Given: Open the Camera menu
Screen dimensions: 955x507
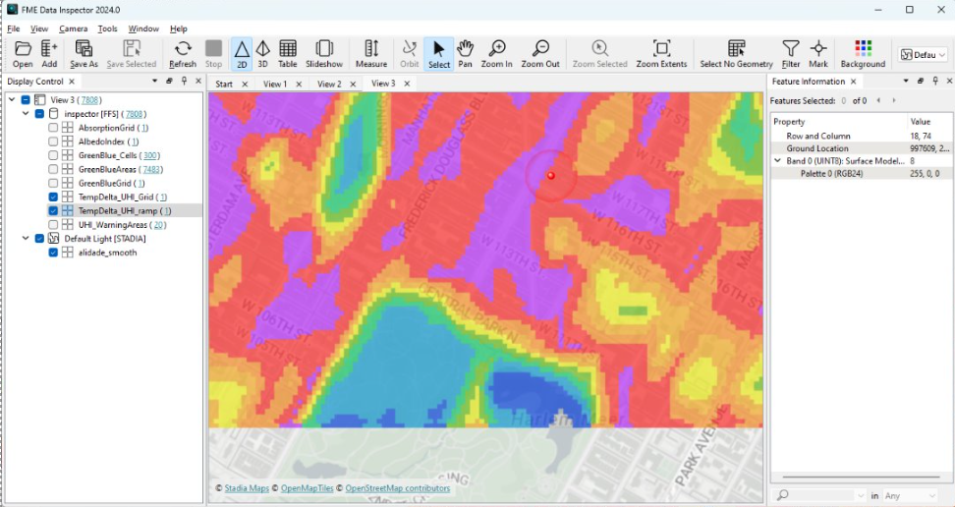Looking at the screenshot, I should click(x=73, y=29).
